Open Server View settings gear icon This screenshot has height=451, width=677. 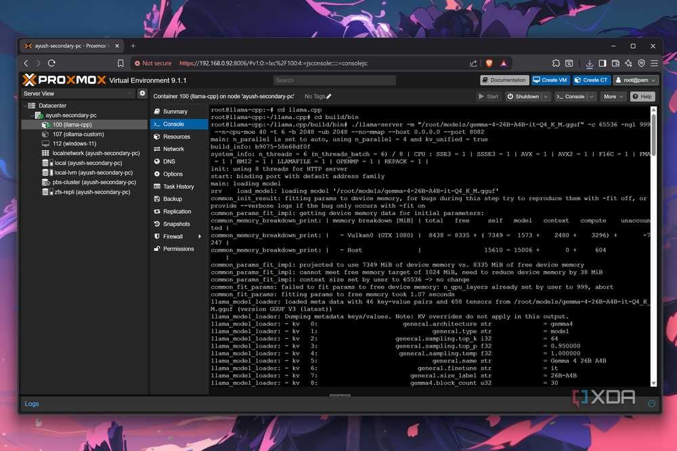pos(142,93)
